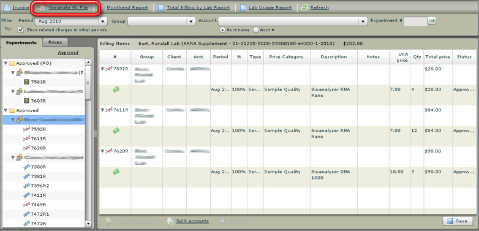Click the microarray icon beside 7583R
The width and height of the screenshot is (479, 231).
click(26, 82)
